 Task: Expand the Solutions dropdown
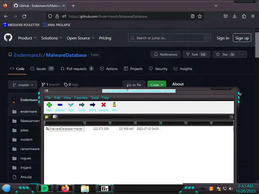(52, 38)
